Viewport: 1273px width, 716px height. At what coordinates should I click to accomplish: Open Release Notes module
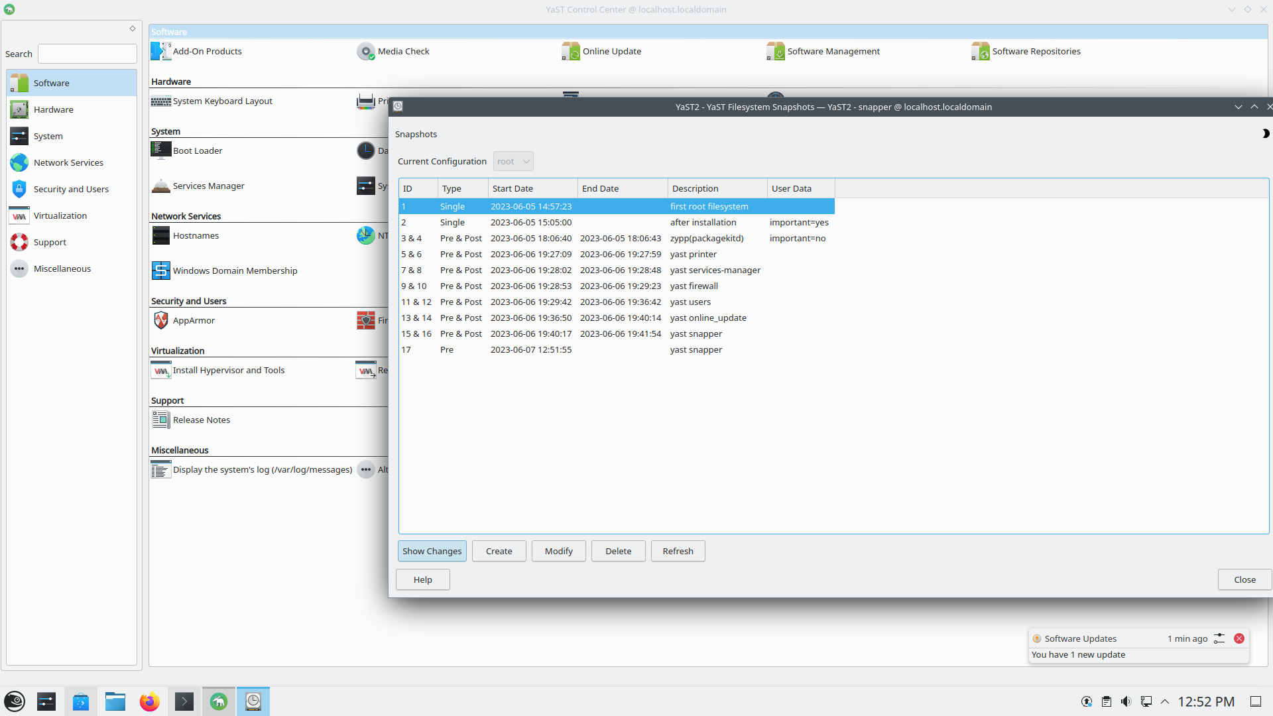click(x=190, y=420)
